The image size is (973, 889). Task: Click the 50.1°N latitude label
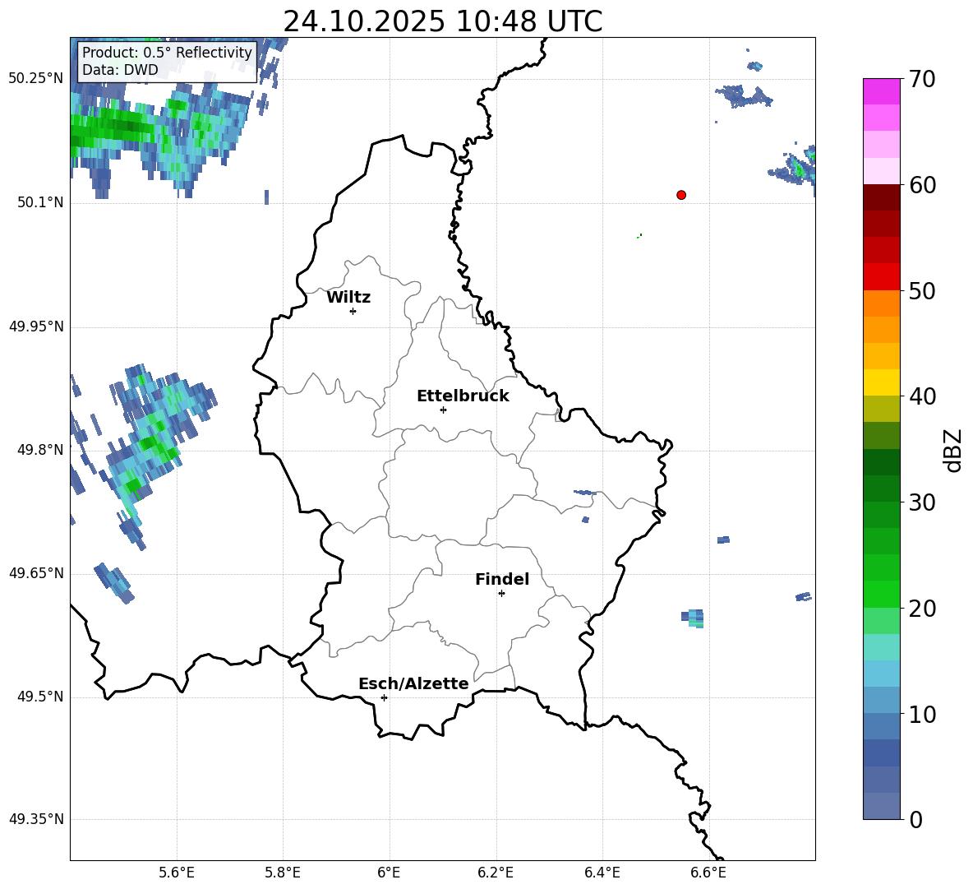(x=39, y=202)
